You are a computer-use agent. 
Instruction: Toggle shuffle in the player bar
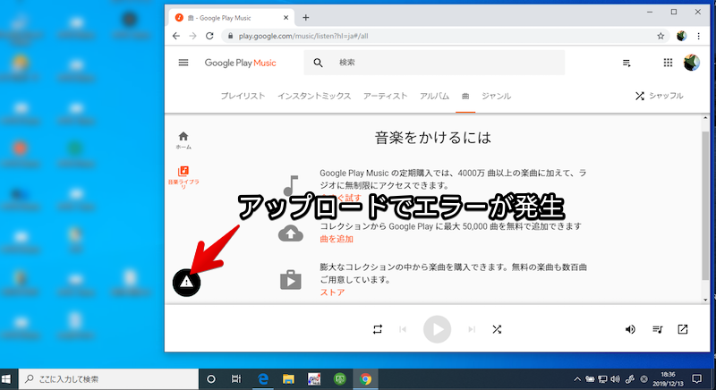pyautogui.click(x=497, y=329)
